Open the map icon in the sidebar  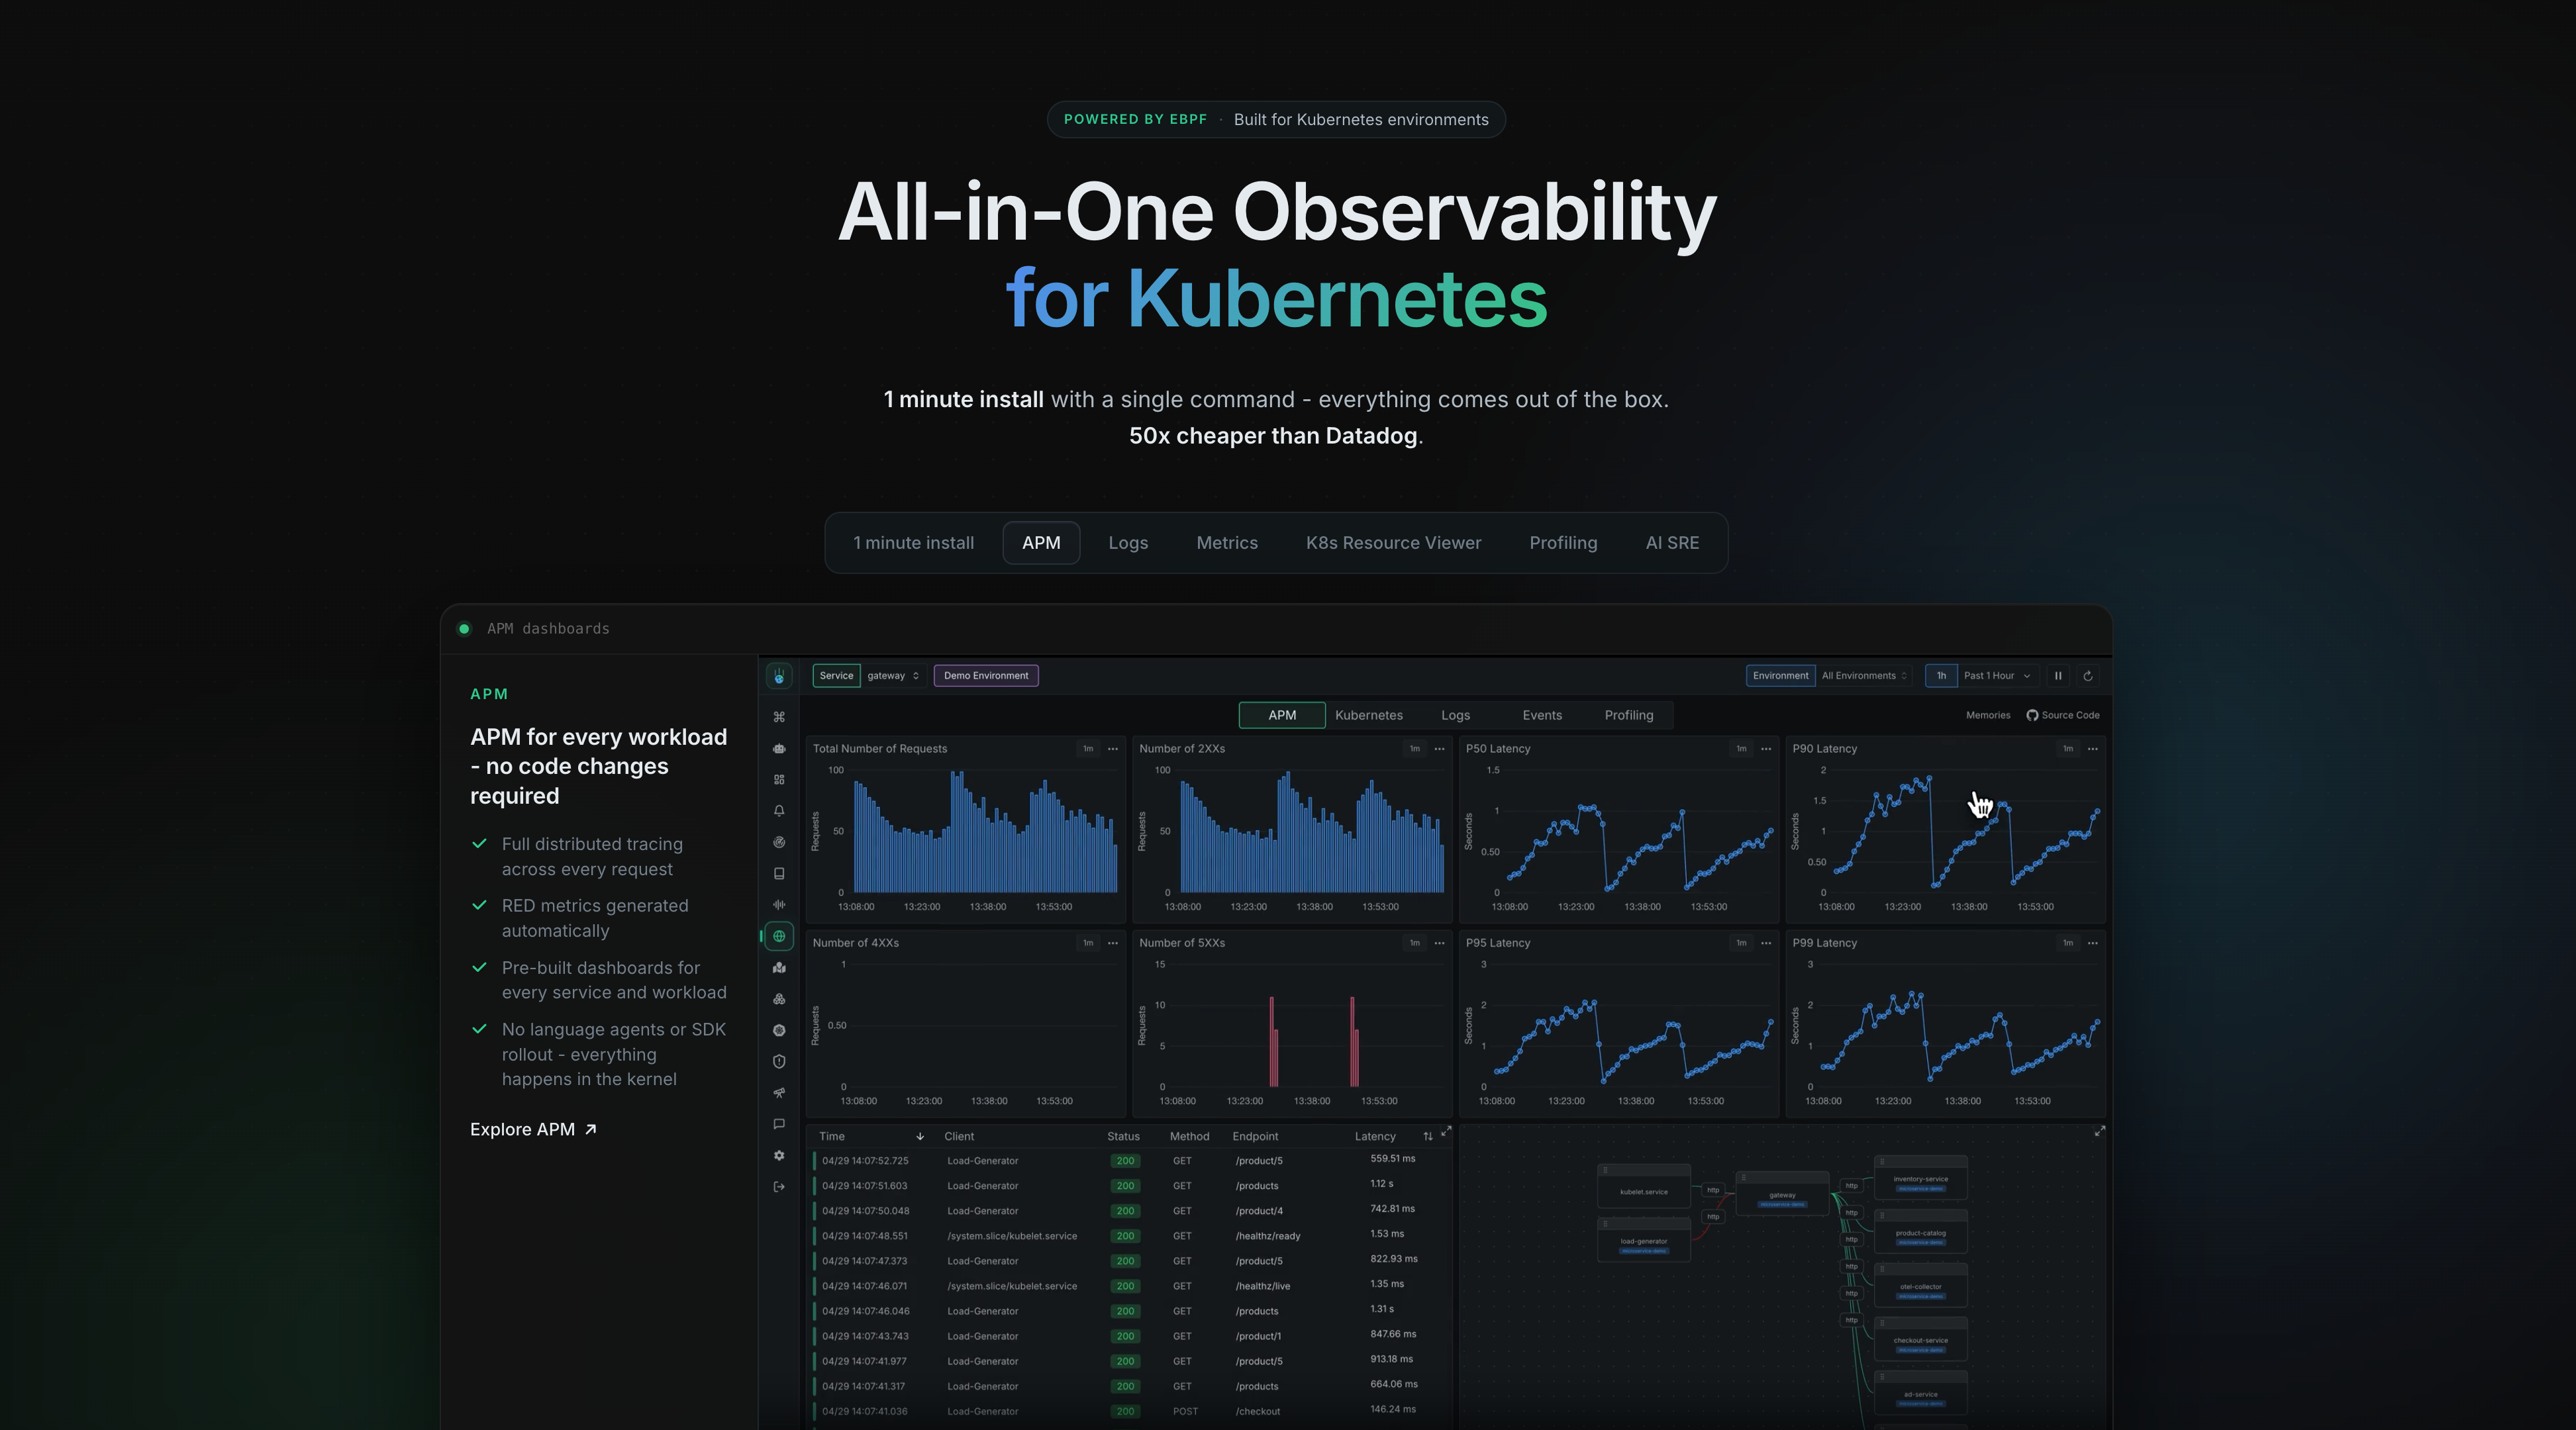[x=779, y=967]
